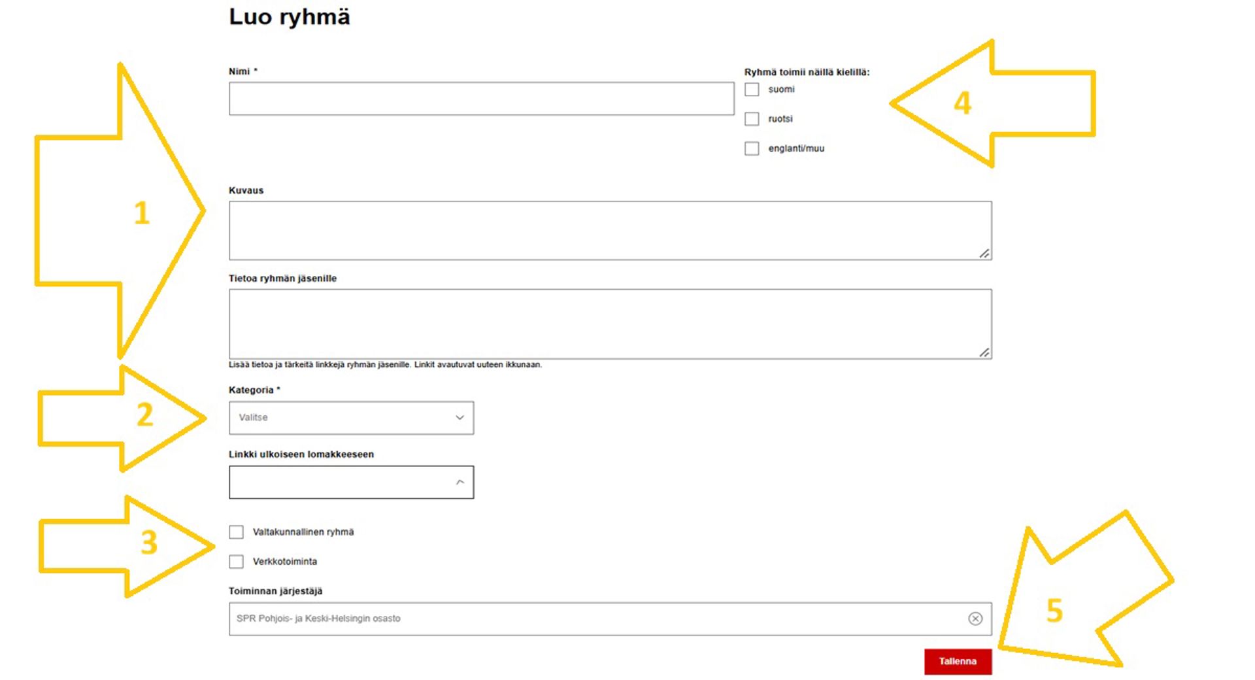Check the Valtakunnallinen ryhmä checkbox
Screen dimensions: 1255x680
[x=236, y=532]
